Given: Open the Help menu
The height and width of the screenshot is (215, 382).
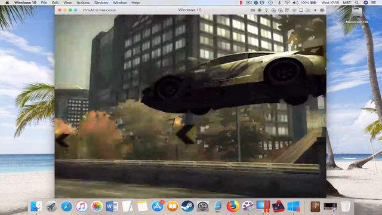Looking at the screenshot, I should point(135,2).
